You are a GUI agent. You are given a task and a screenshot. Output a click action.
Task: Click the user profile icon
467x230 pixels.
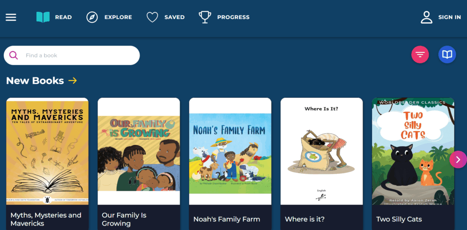point(426,17)
